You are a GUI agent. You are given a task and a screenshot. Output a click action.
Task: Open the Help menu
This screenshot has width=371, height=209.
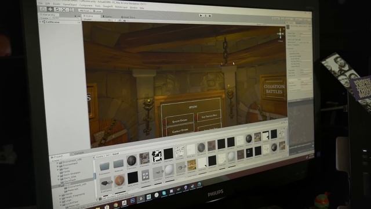(141, 8)
